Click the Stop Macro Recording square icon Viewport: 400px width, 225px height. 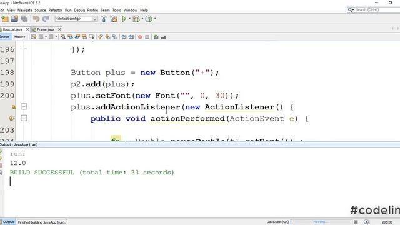coord(147,37)
